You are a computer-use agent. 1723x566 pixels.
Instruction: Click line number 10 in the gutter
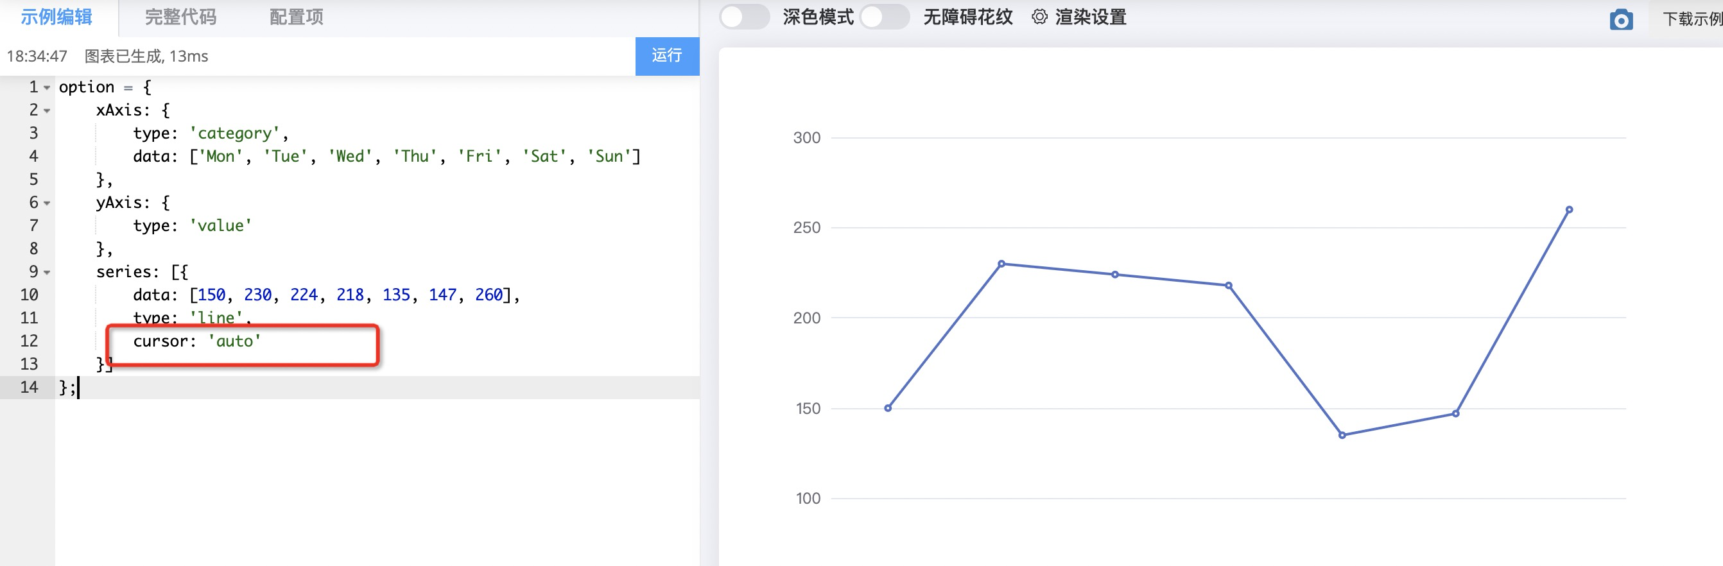tap(29, 295)
